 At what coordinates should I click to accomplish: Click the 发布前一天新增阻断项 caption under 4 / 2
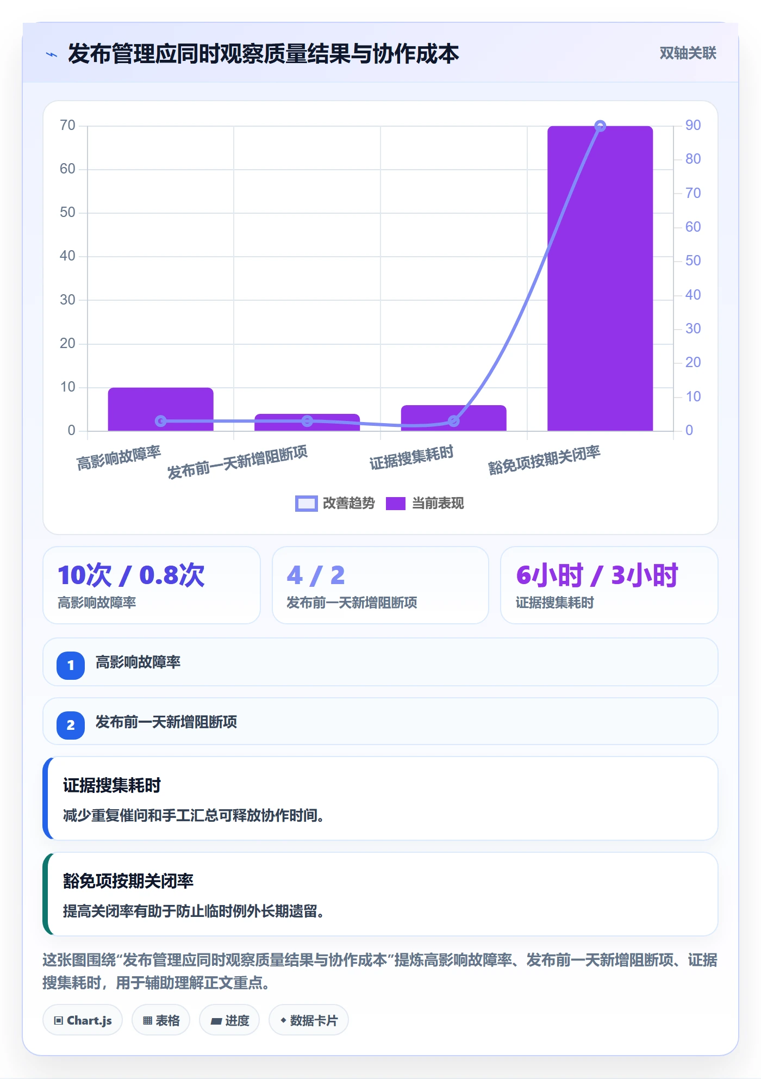[352, 603]
